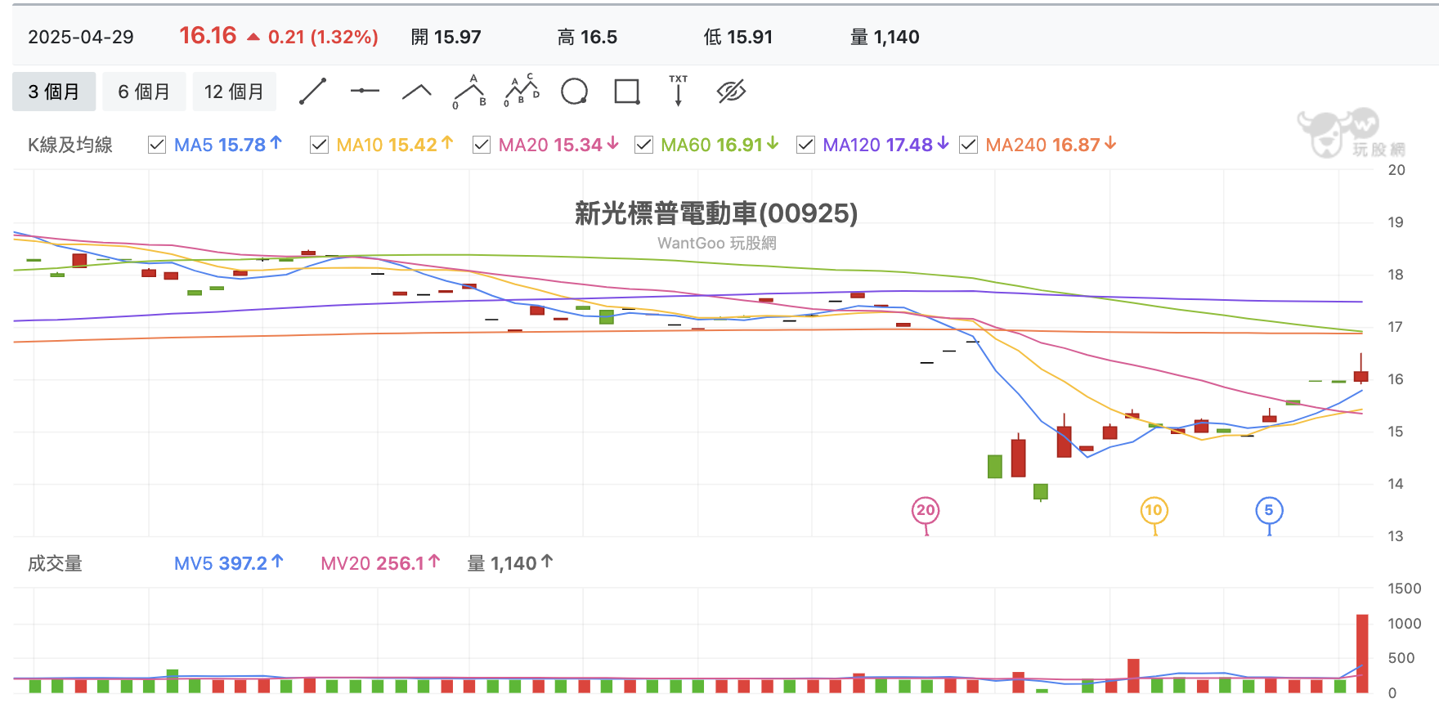Switch to the 6 個月 range
Screen dimensions: 1439x703
point(144,92)
